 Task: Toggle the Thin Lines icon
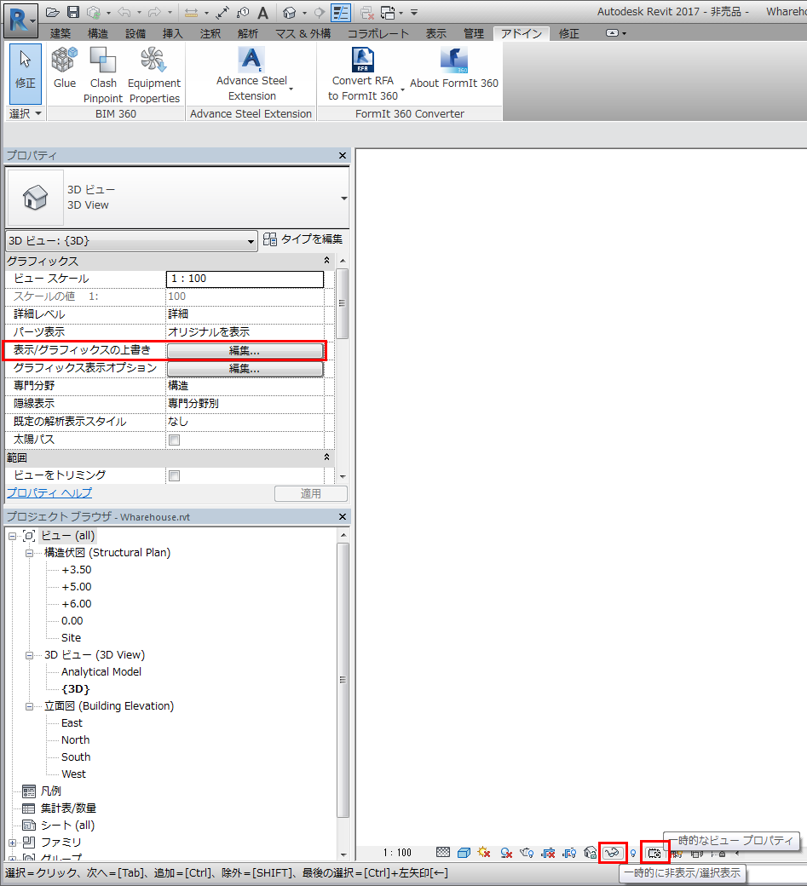pyautogui.click(x=341, y=12)
